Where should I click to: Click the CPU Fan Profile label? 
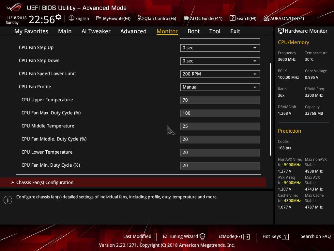click(35, 87)
